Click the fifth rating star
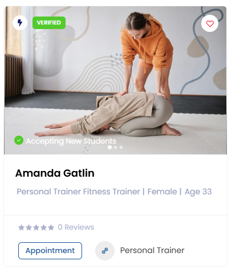This screenshot has width=236, height=273. coord(51,227)
